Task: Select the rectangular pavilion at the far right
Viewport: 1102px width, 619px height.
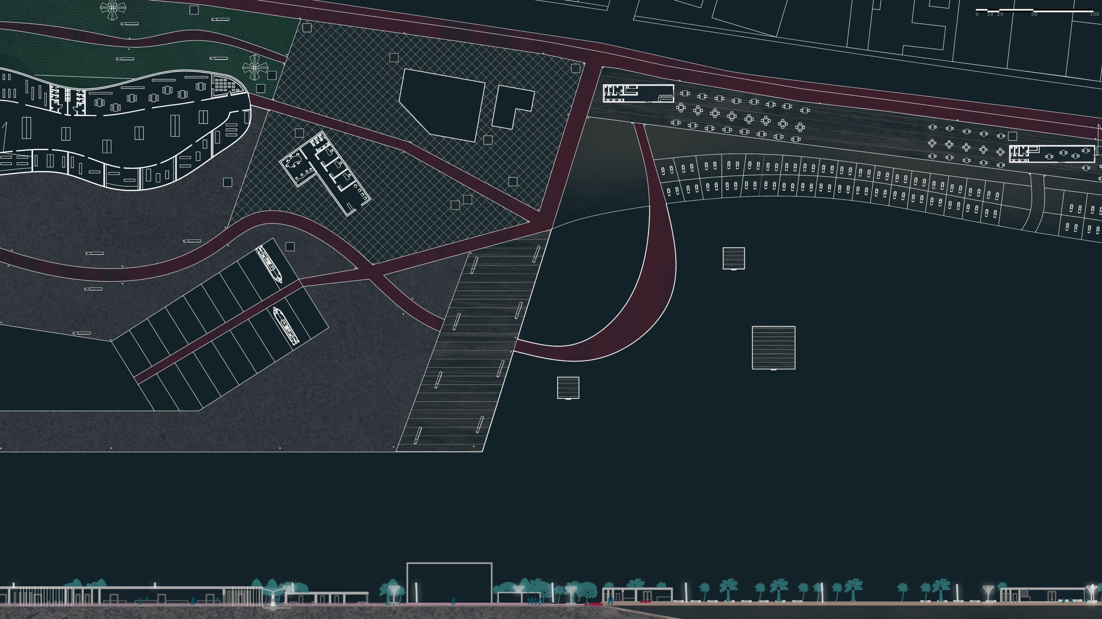Action: 1052,154
